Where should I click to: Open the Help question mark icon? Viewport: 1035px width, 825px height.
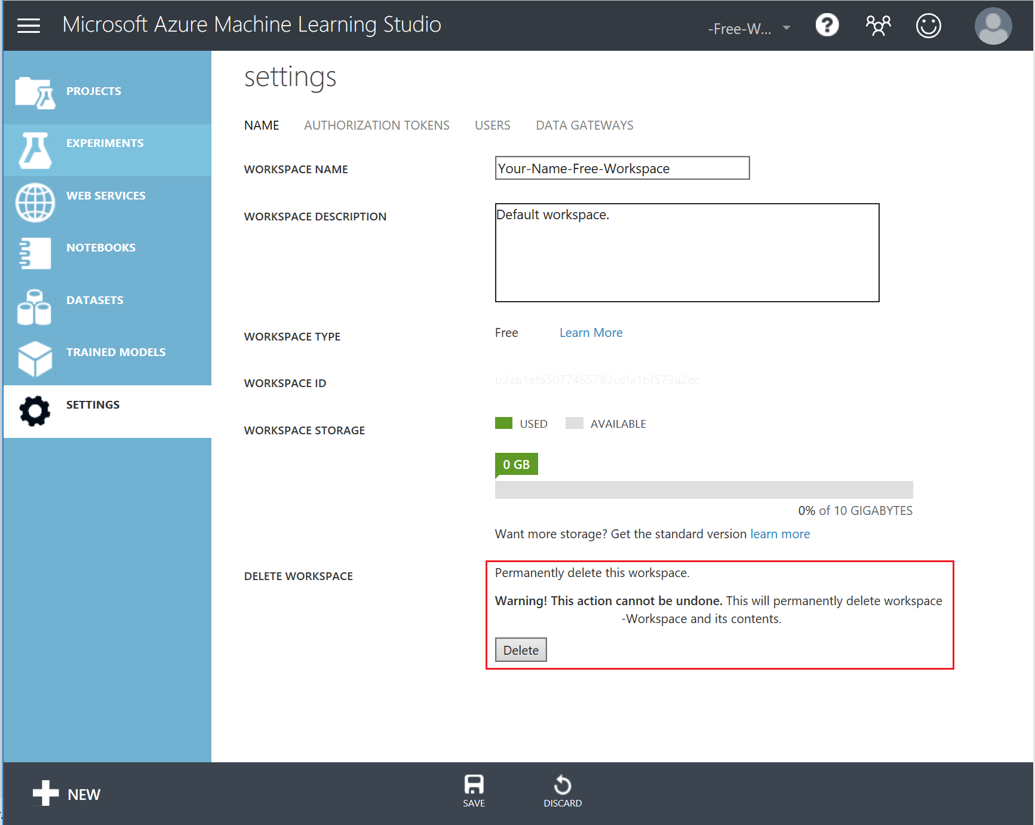[827, 25]
